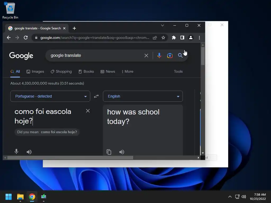Click the address bar URL
This screenshot has height=203, width=271.
pyautogui.click(x=95, y=38)
